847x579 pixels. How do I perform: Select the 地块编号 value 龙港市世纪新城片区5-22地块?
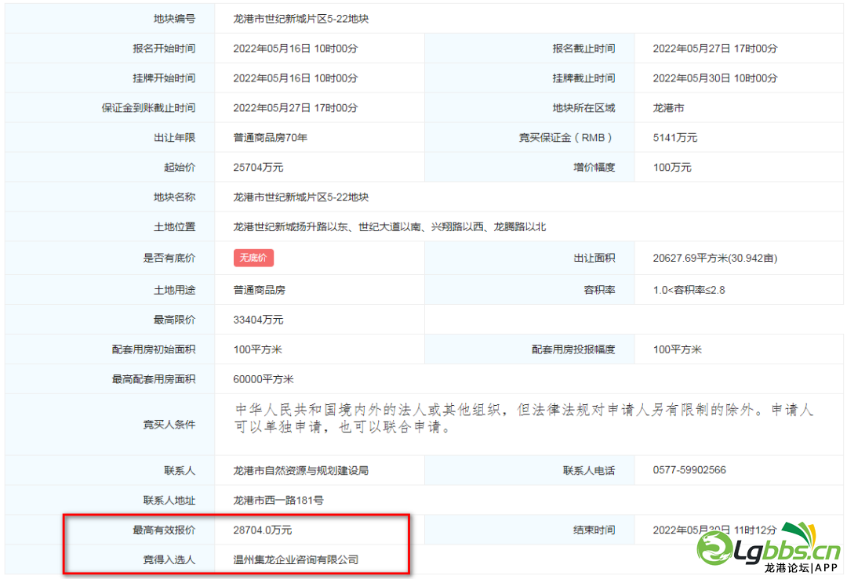(x=301, y=19)
